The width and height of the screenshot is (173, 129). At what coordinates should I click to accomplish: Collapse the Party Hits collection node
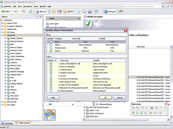click(x=2, y=35)
